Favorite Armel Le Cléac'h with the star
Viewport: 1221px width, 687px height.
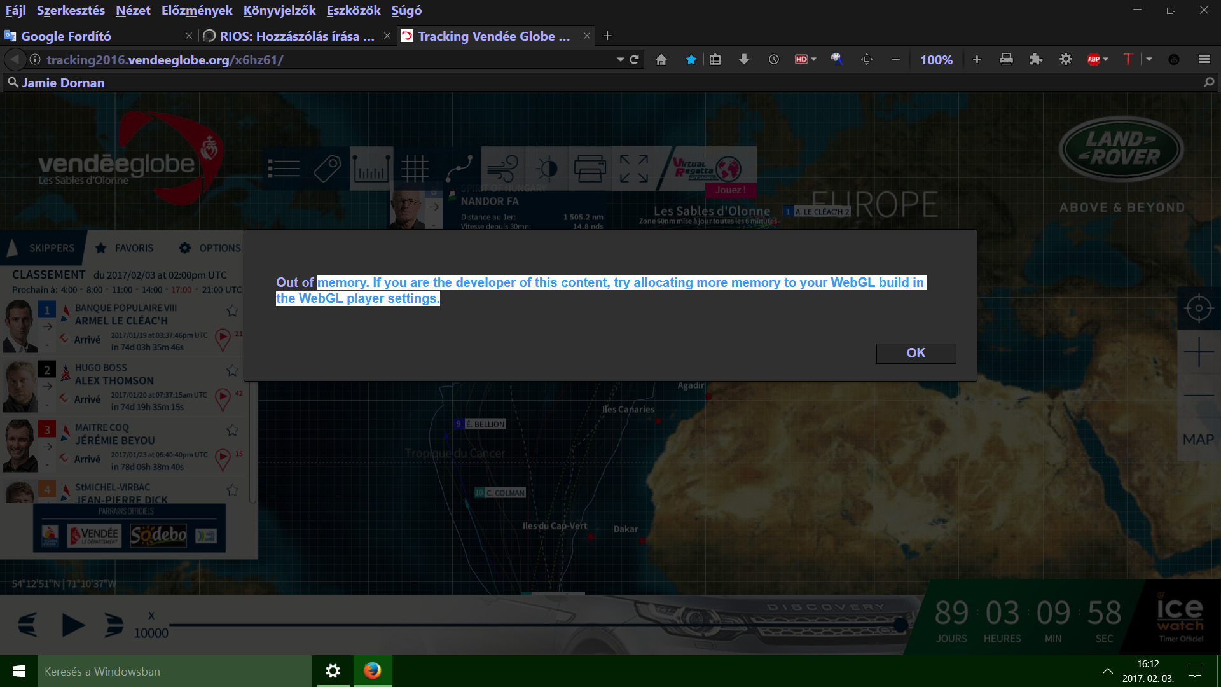(232, 310)
